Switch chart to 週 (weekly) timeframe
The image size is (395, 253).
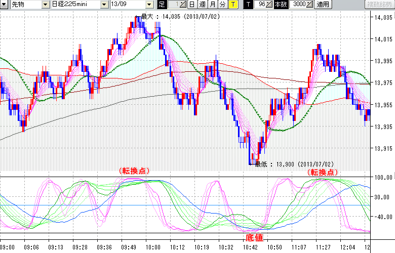202,5
